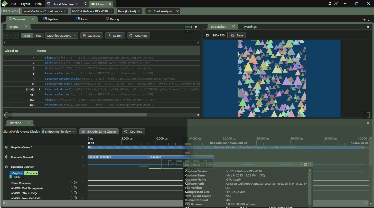Viewport: 374px width, 208px height.
Task: Open the NVIDIA GeForce RTX 4090 device dropdown
Action: point(92,11)
